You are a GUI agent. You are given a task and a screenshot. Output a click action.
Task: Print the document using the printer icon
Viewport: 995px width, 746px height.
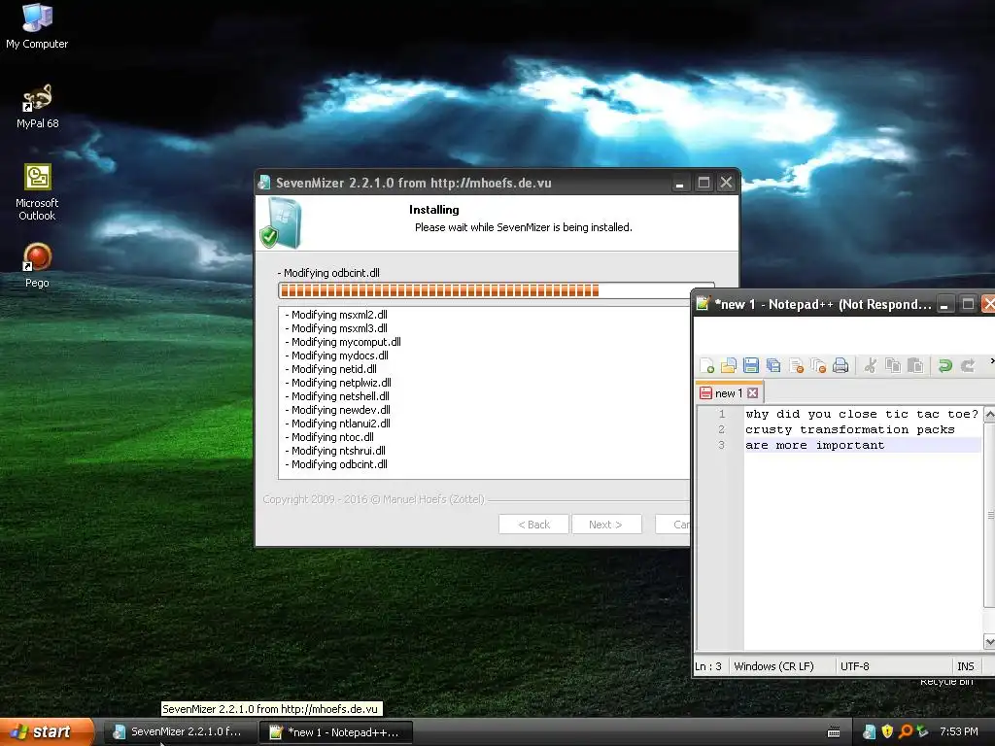841,365
